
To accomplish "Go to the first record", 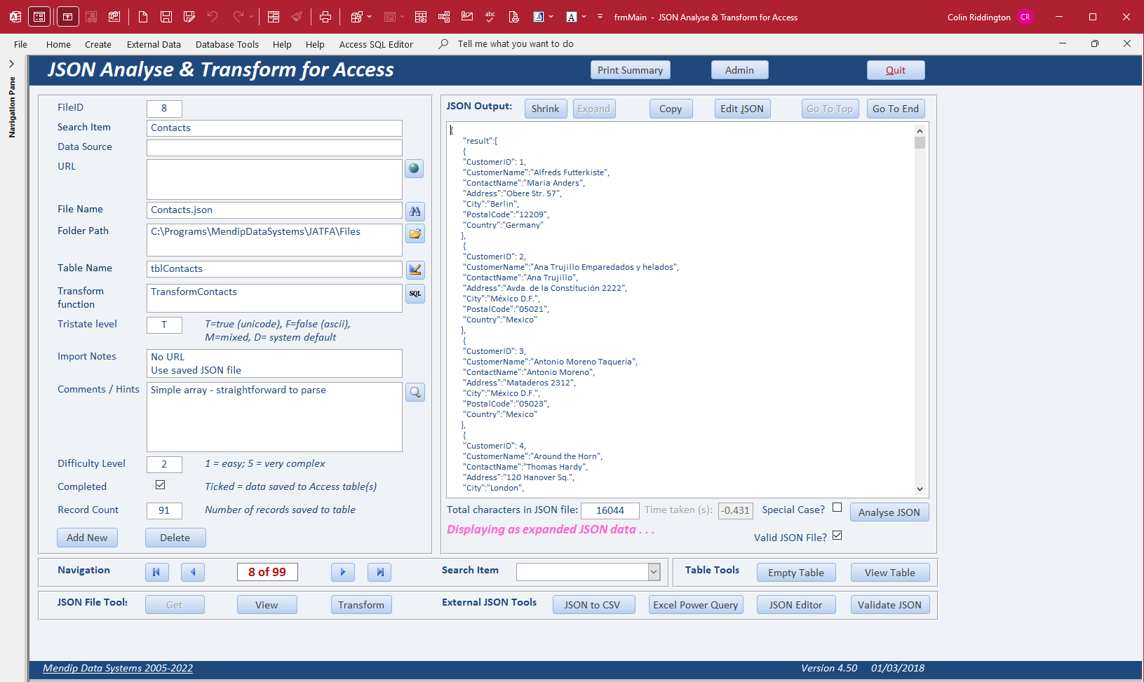I will (157, 573).
